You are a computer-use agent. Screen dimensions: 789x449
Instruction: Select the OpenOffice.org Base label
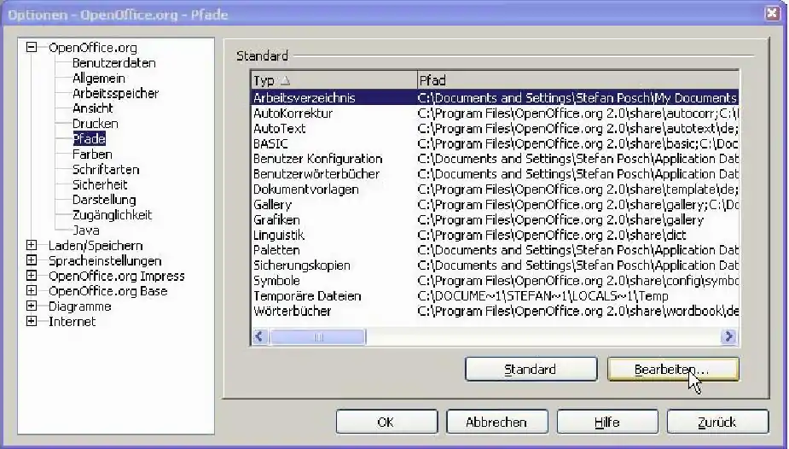[107, 291]
